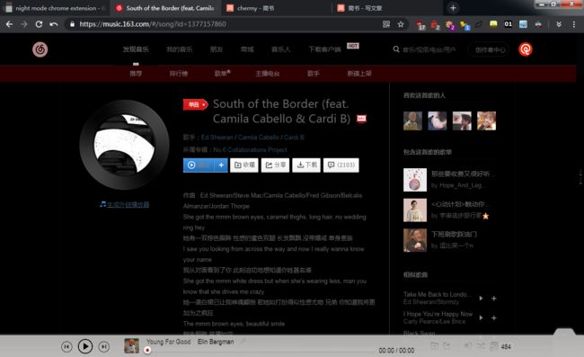
Task: Click Young For Good album thumbnail in player
Action: [x=131, y=346]
